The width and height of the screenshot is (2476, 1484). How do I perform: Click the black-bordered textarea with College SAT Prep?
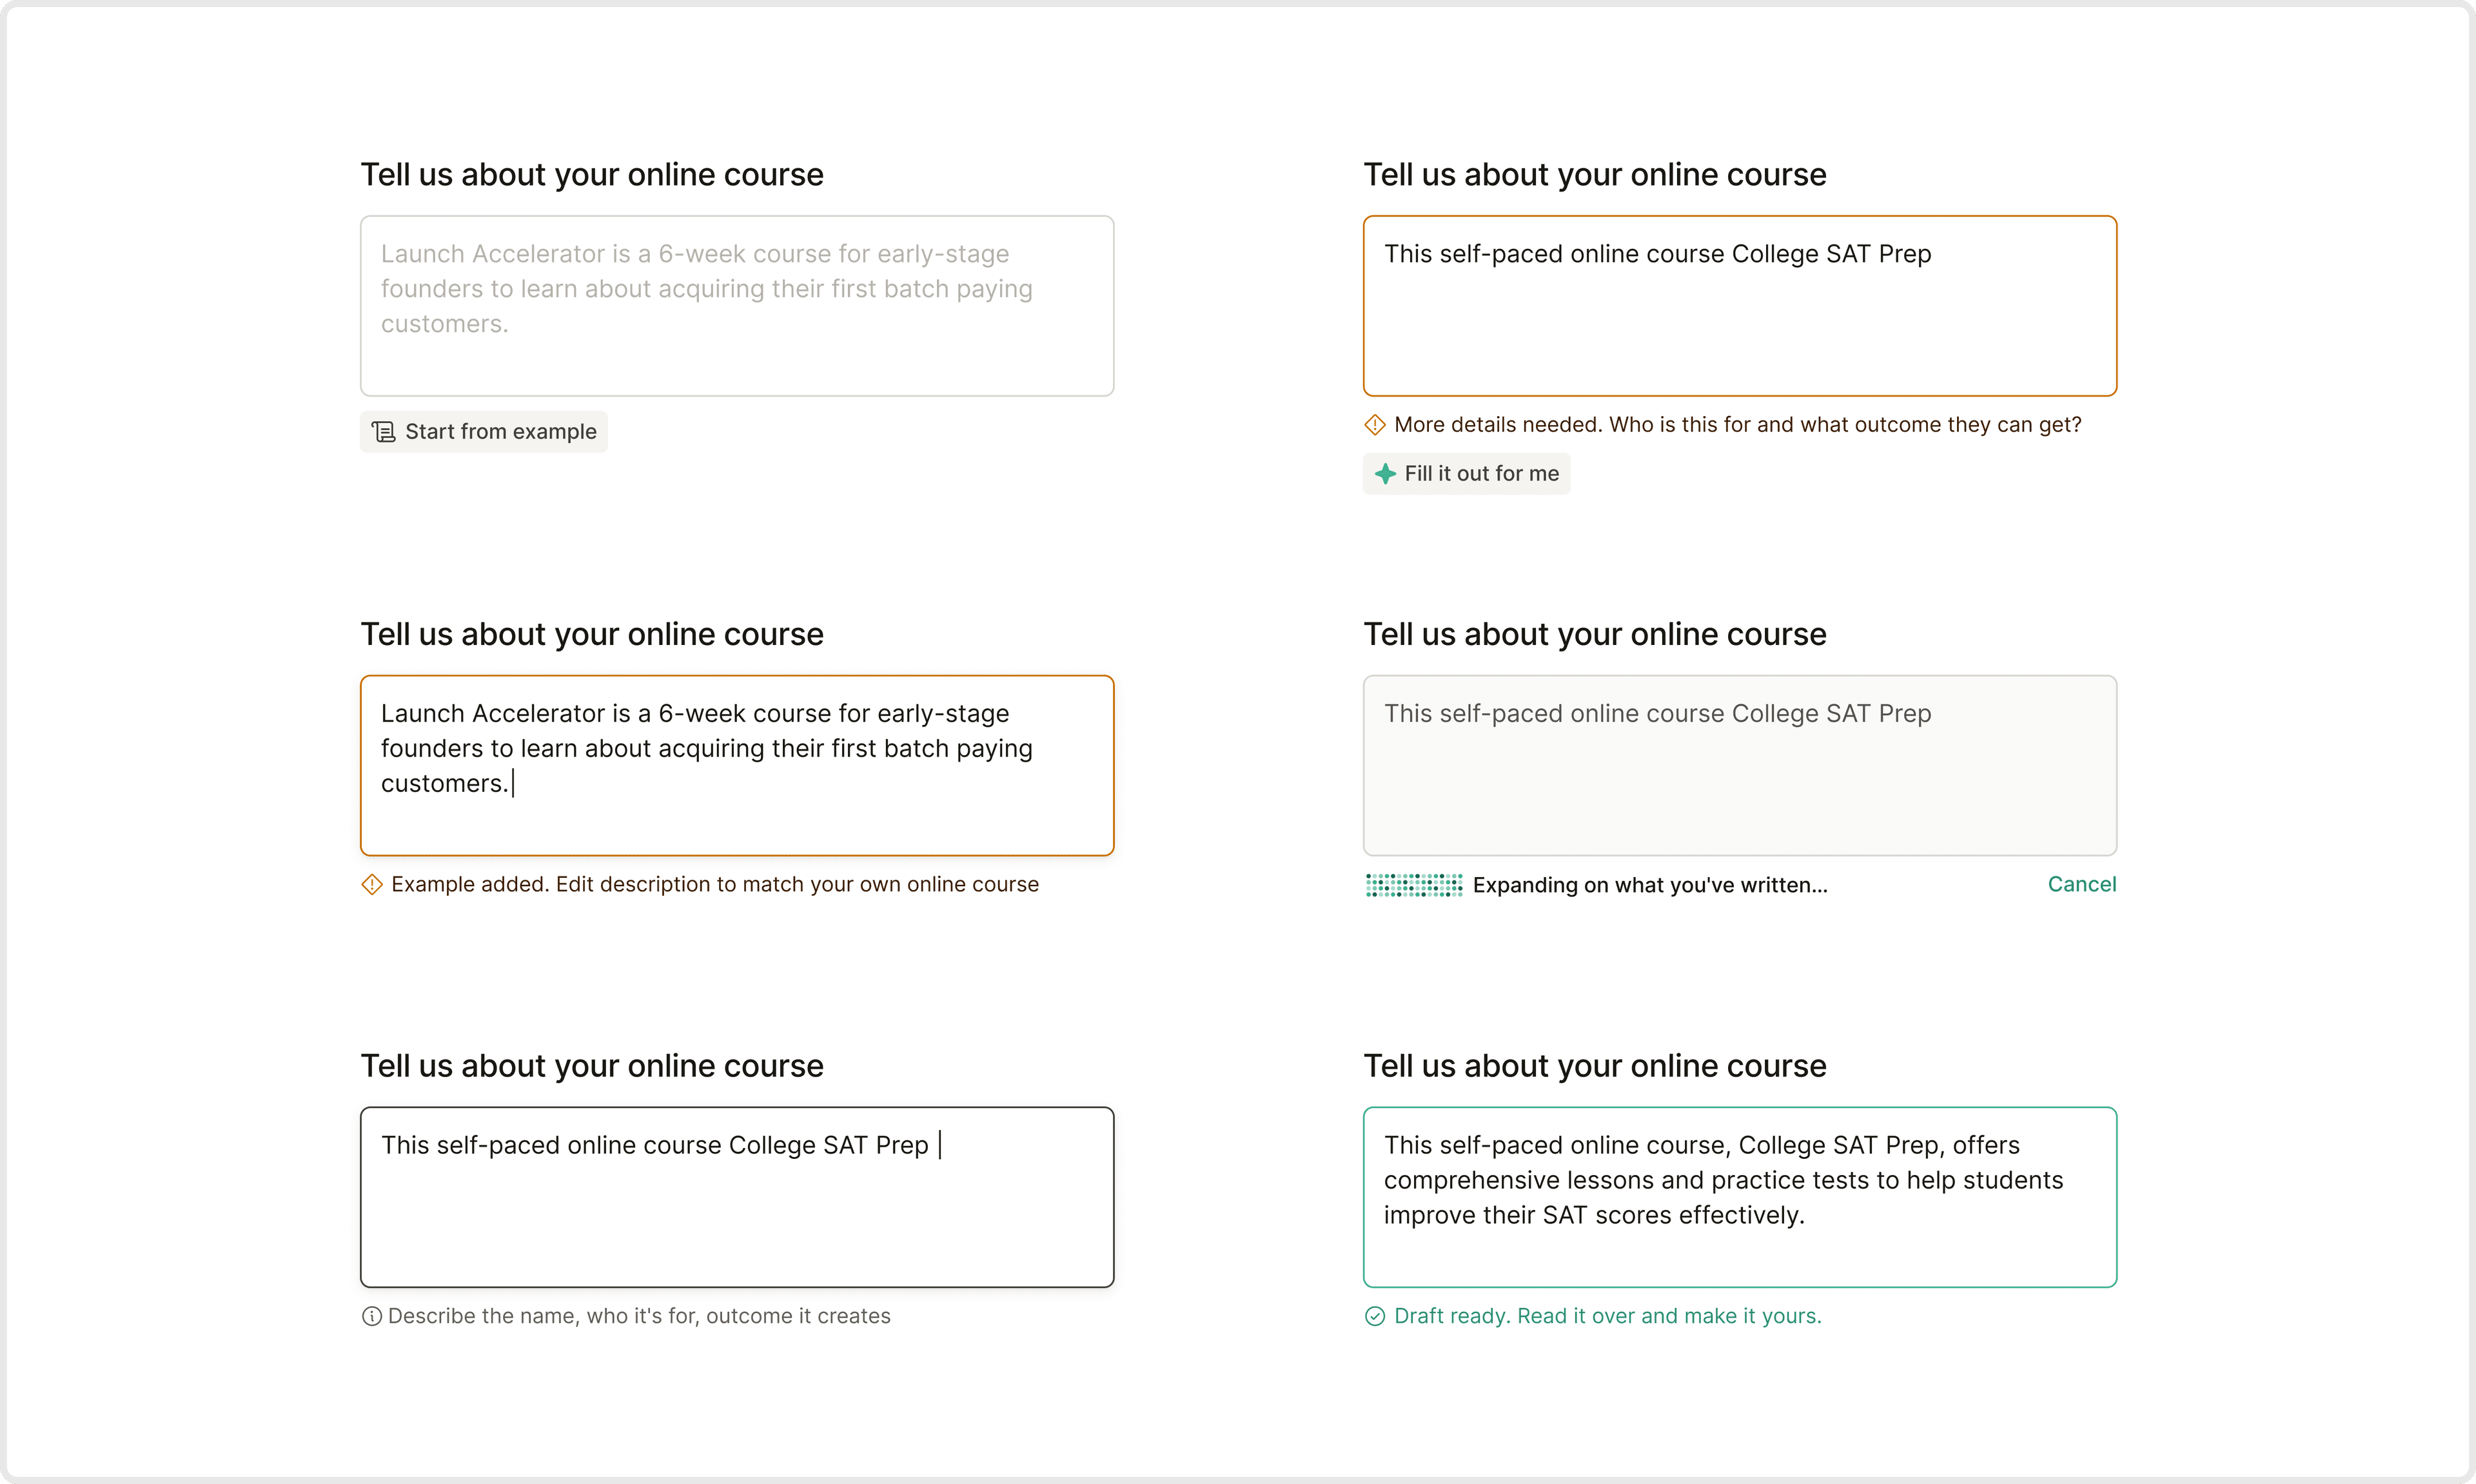[x=737, y=1197]
